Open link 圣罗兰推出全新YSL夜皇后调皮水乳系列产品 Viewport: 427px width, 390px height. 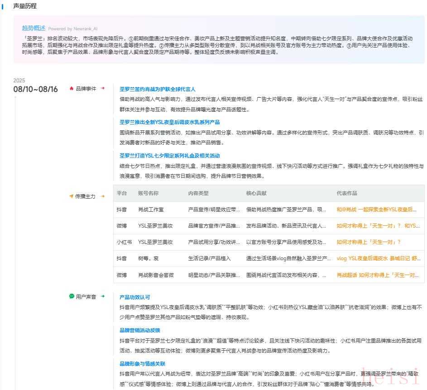(170, 122)
